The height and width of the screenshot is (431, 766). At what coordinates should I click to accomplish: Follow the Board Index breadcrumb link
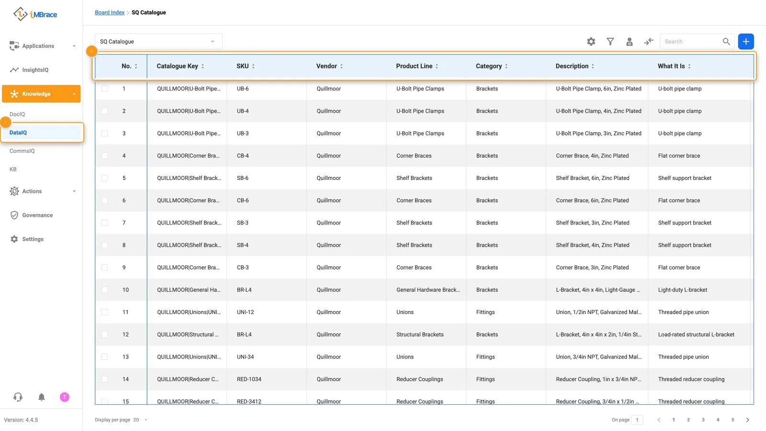tap(110, 12)
